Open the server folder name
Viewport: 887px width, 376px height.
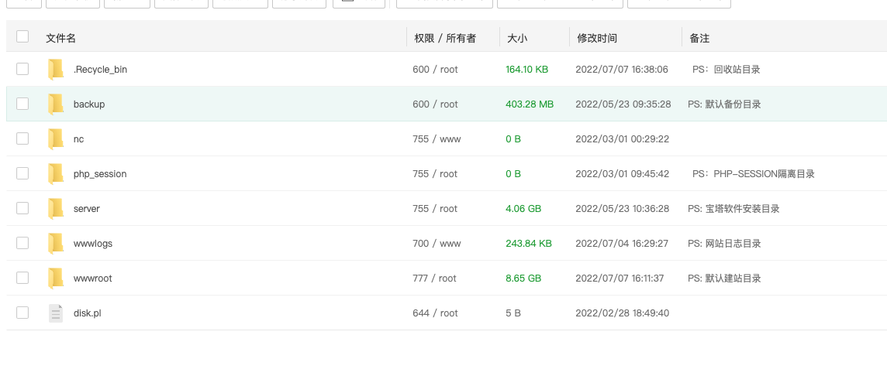(x=87, y=209)
